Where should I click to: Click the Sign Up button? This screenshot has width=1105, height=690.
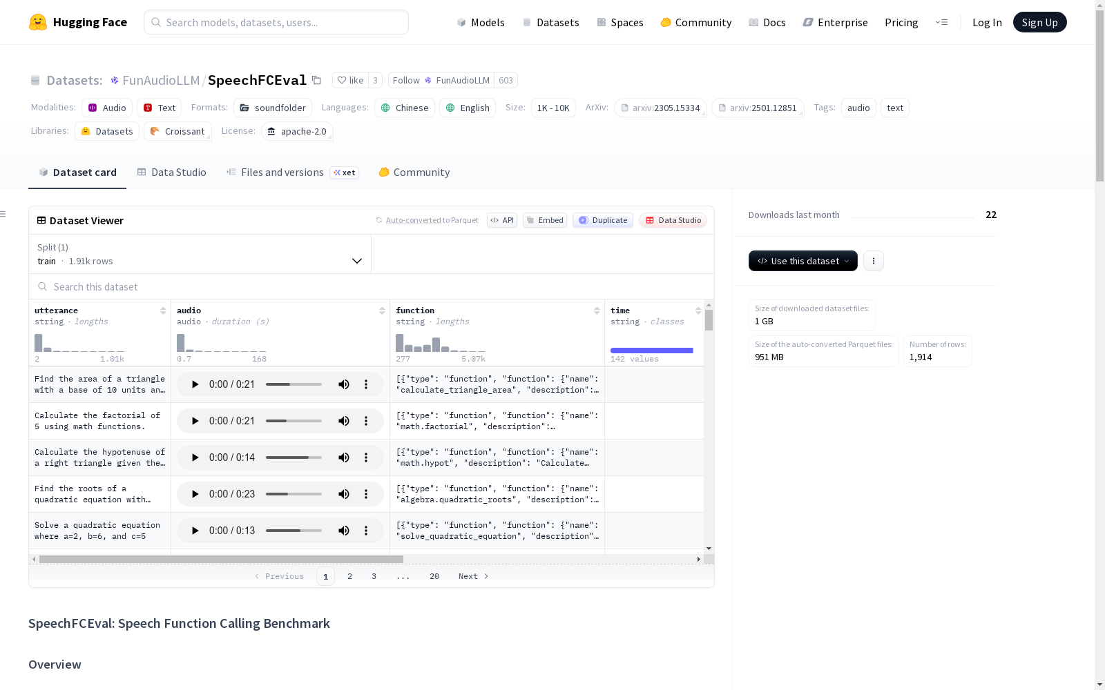click(1039, 22)
